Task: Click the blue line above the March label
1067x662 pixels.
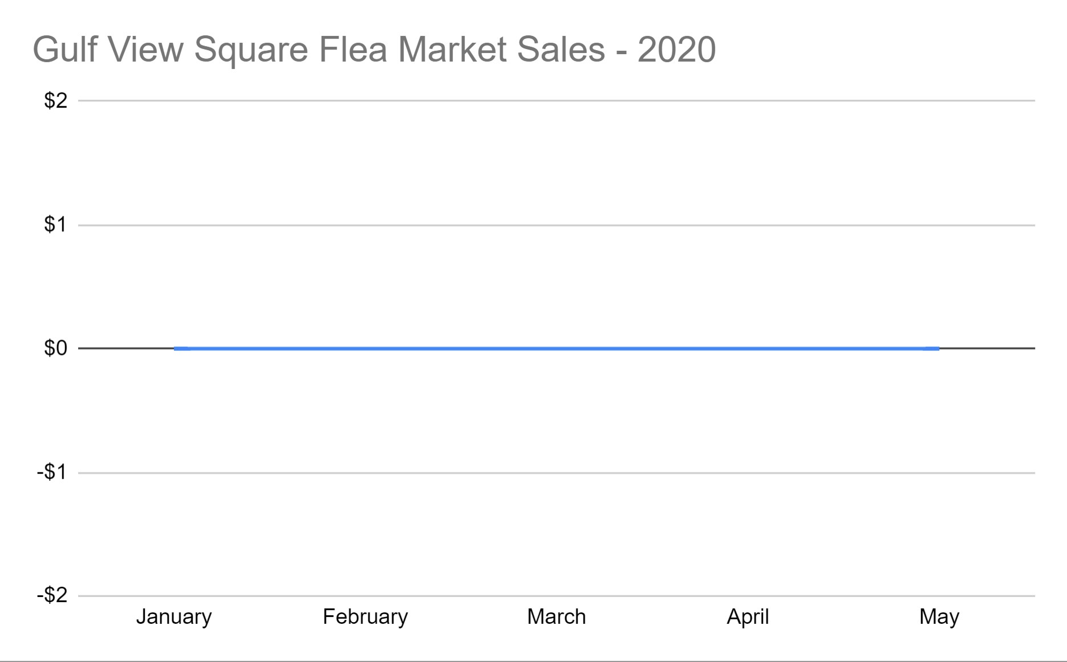Action: tap(557, 348)
